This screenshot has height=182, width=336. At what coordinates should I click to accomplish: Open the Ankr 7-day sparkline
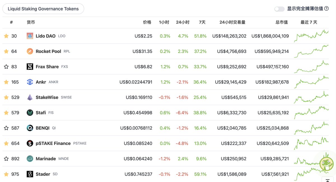[311, 82]
